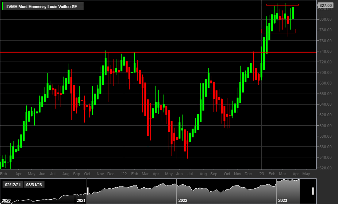Click the 720.00 price axis label
The image size is (338, 204).
click(x=326, y=62)
